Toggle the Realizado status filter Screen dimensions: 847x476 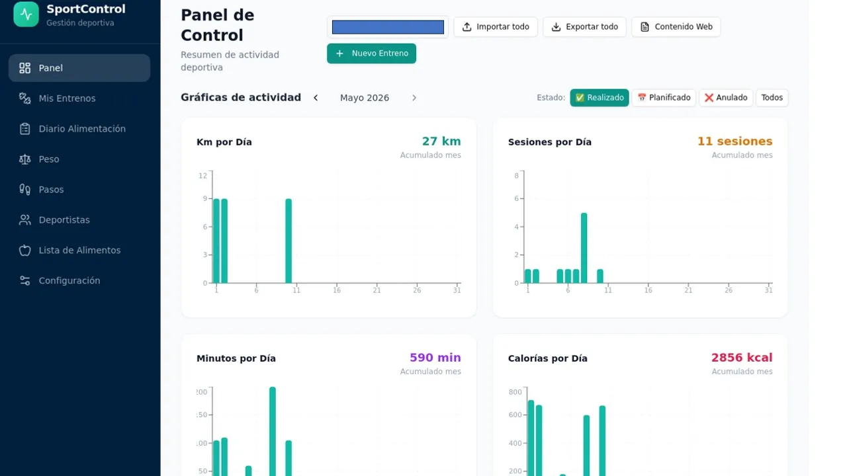pyautogui.click(x=600, y=98)
